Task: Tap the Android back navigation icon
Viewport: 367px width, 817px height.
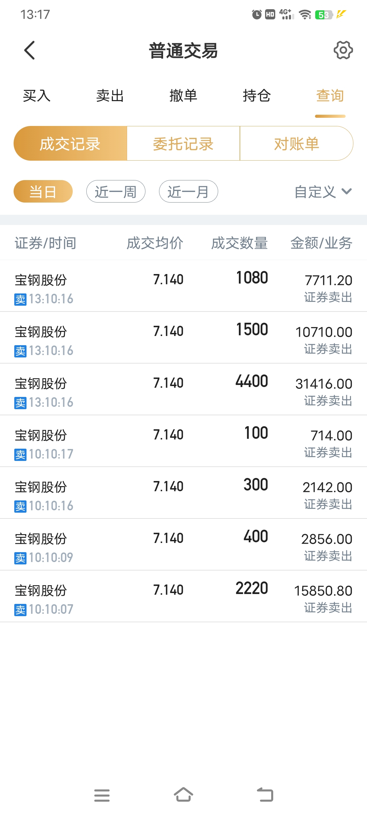Action: 265,795
